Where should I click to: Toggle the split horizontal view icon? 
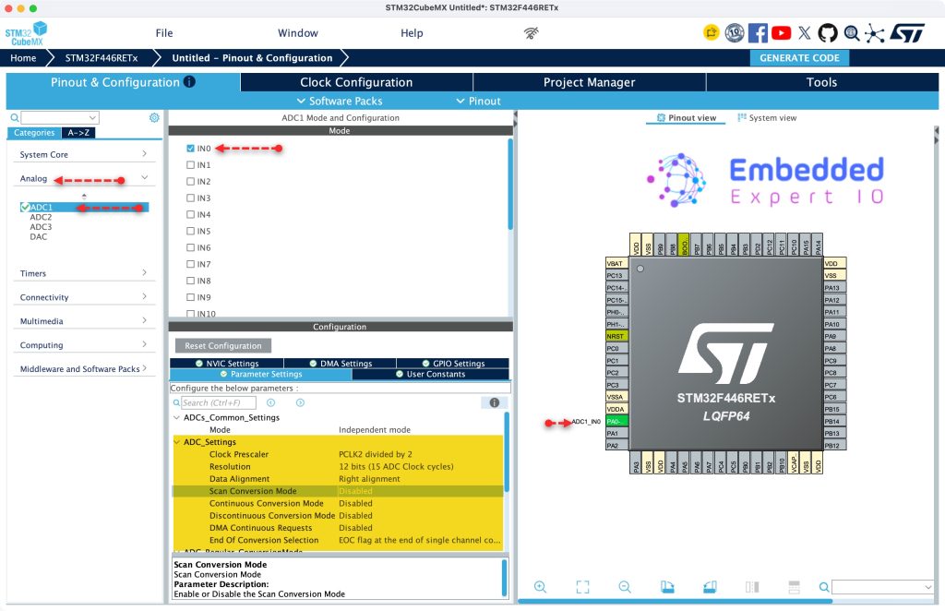794,586
